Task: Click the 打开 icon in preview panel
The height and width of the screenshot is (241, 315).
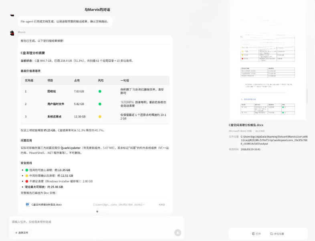Action: pos(253,233)
